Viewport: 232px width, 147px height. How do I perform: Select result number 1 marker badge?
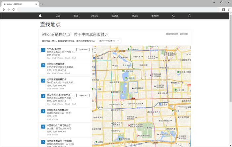tap(43, 50)
